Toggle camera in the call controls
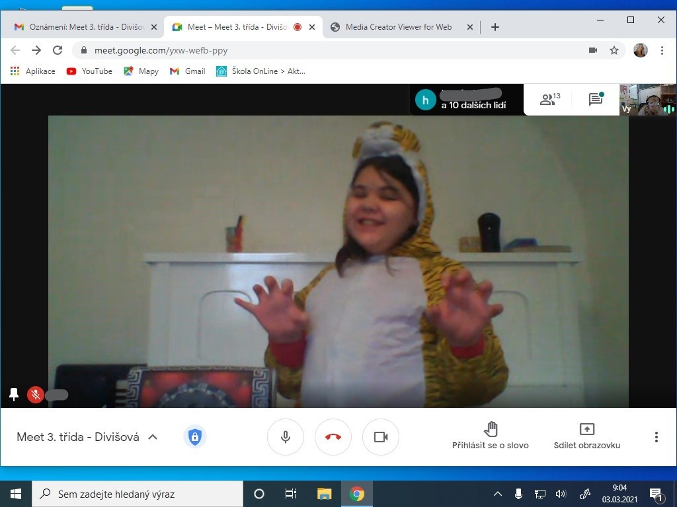The image size is (677, 507). click(x=381, y=437)
